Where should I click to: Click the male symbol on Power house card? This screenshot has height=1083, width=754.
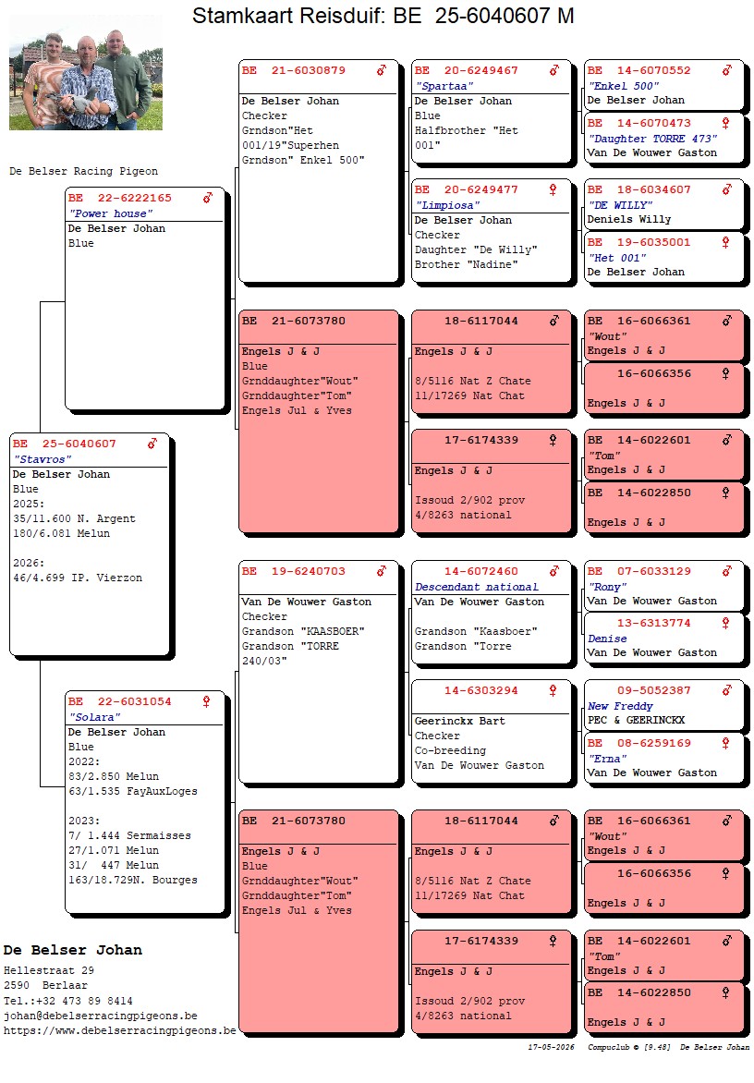pos(208,199)
